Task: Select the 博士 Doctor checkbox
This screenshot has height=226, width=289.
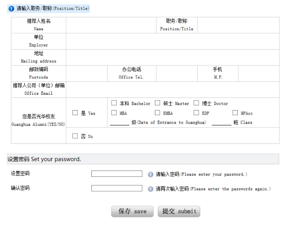Action: point(197,103)
